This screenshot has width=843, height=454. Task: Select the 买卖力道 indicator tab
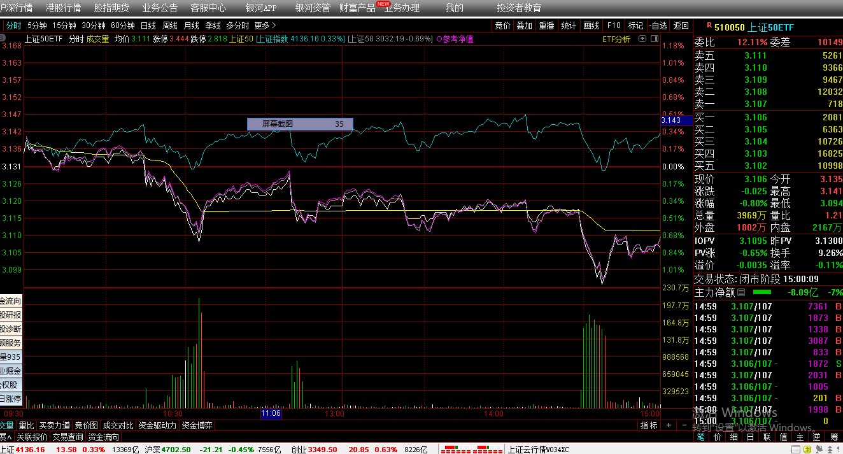coord(54,425)
